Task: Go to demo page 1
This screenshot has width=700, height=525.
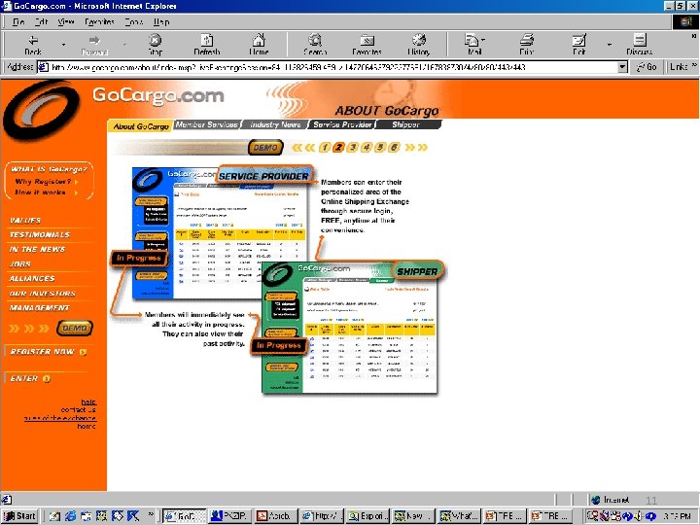Action: (325, 148)
